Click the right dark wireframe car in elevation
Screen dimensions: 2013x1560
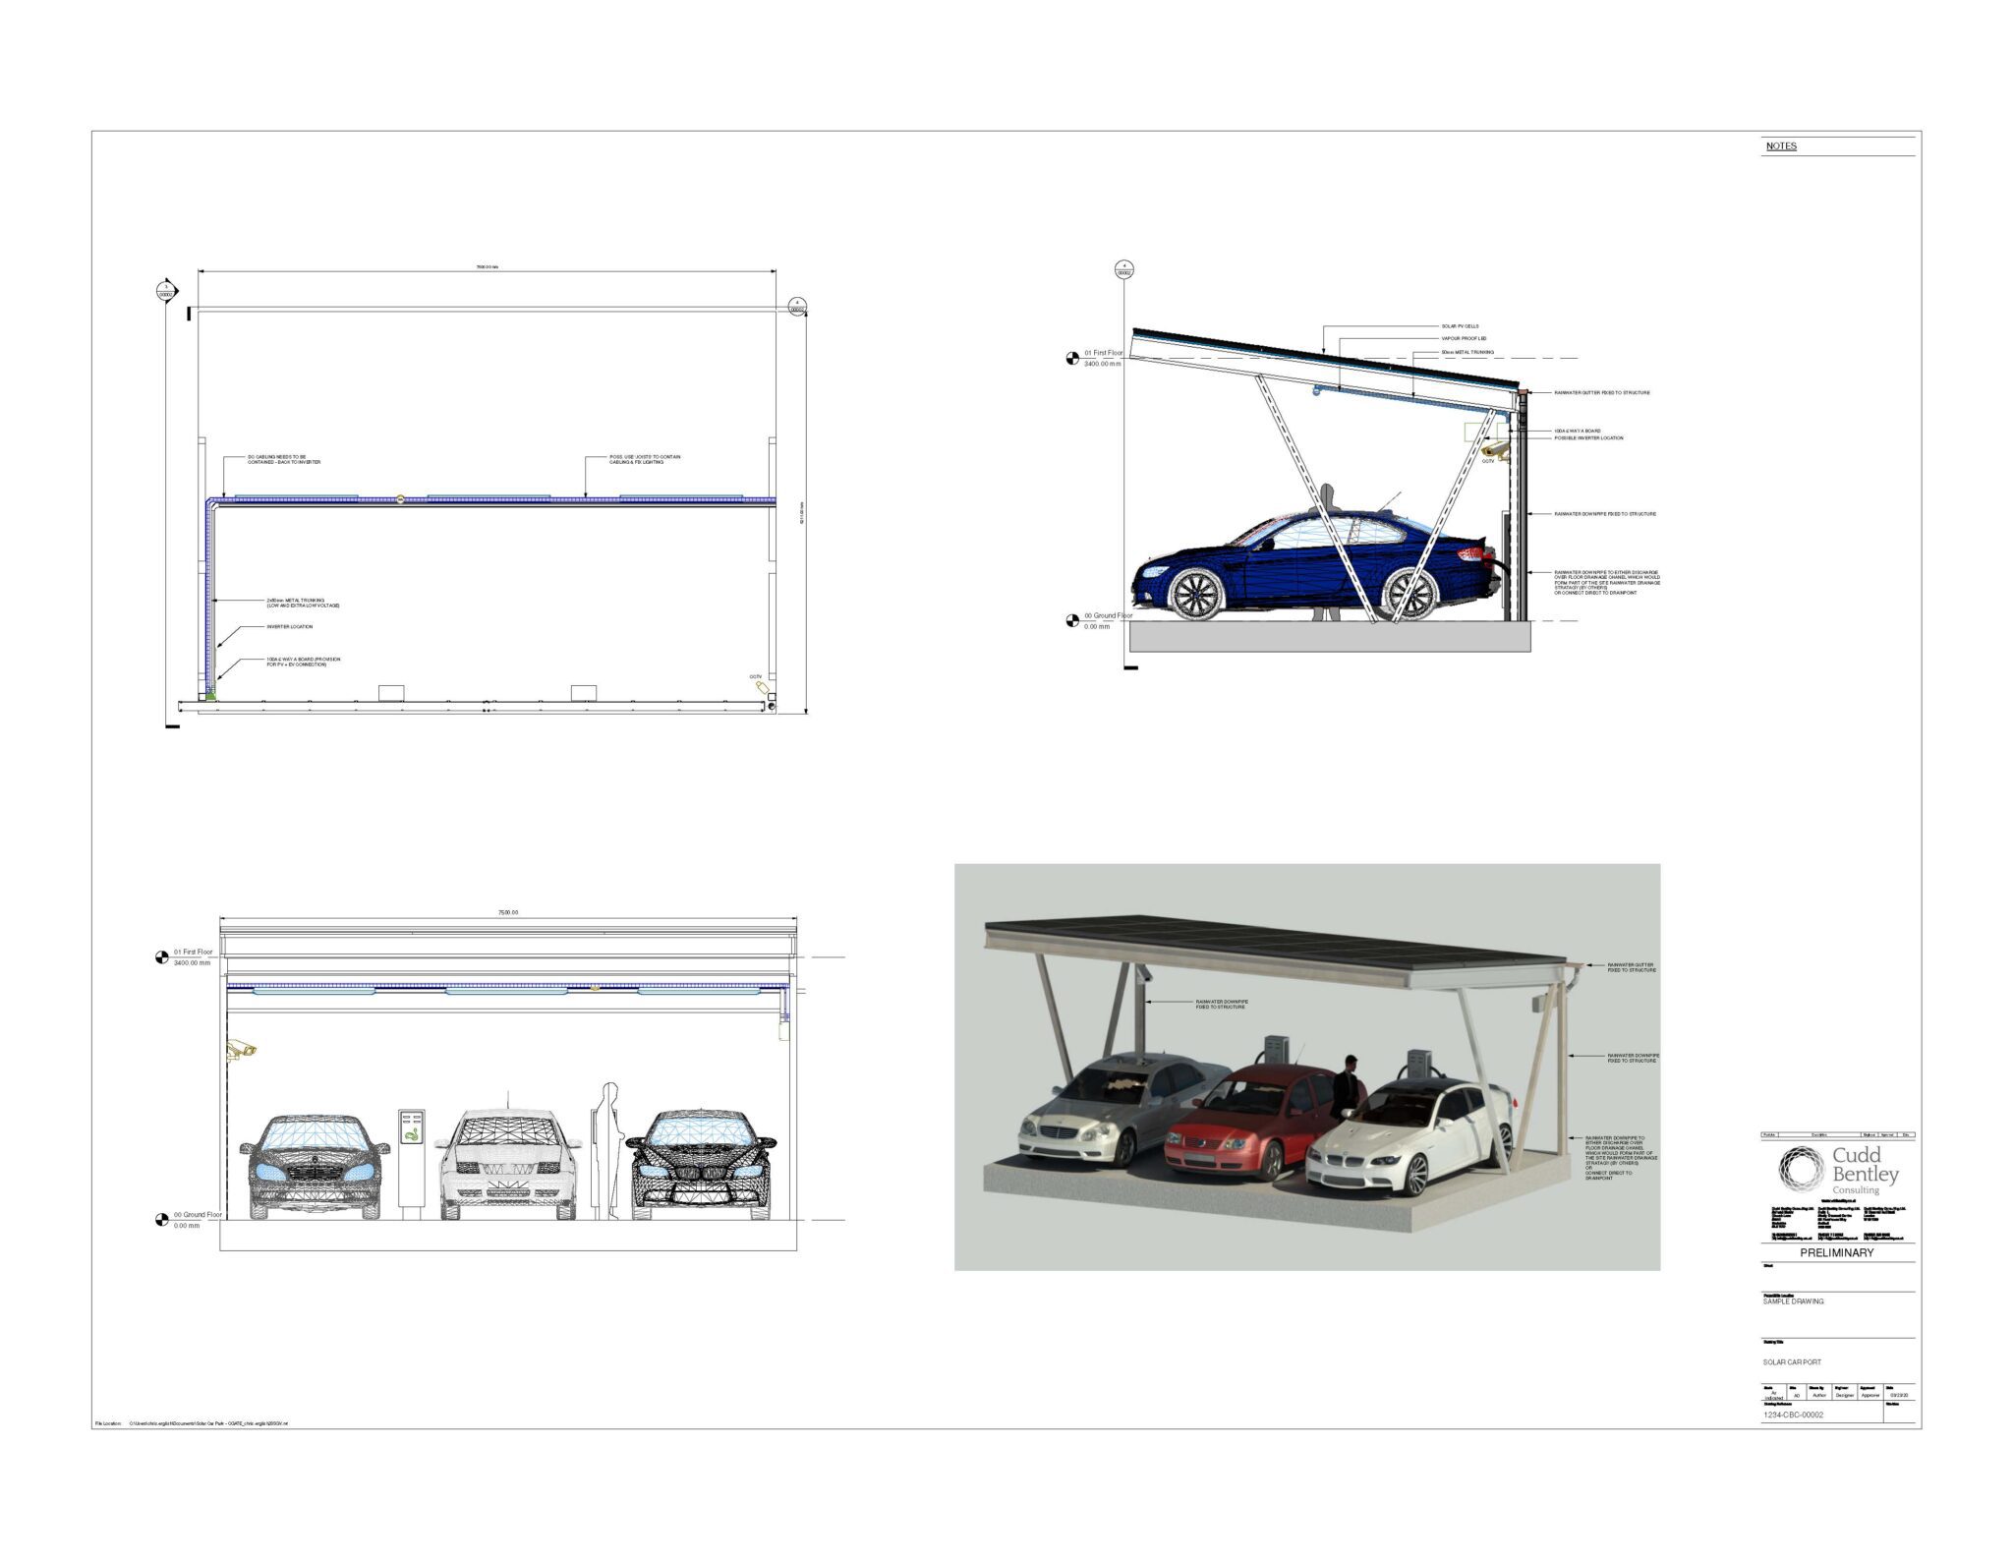(x=701, y=1164)
